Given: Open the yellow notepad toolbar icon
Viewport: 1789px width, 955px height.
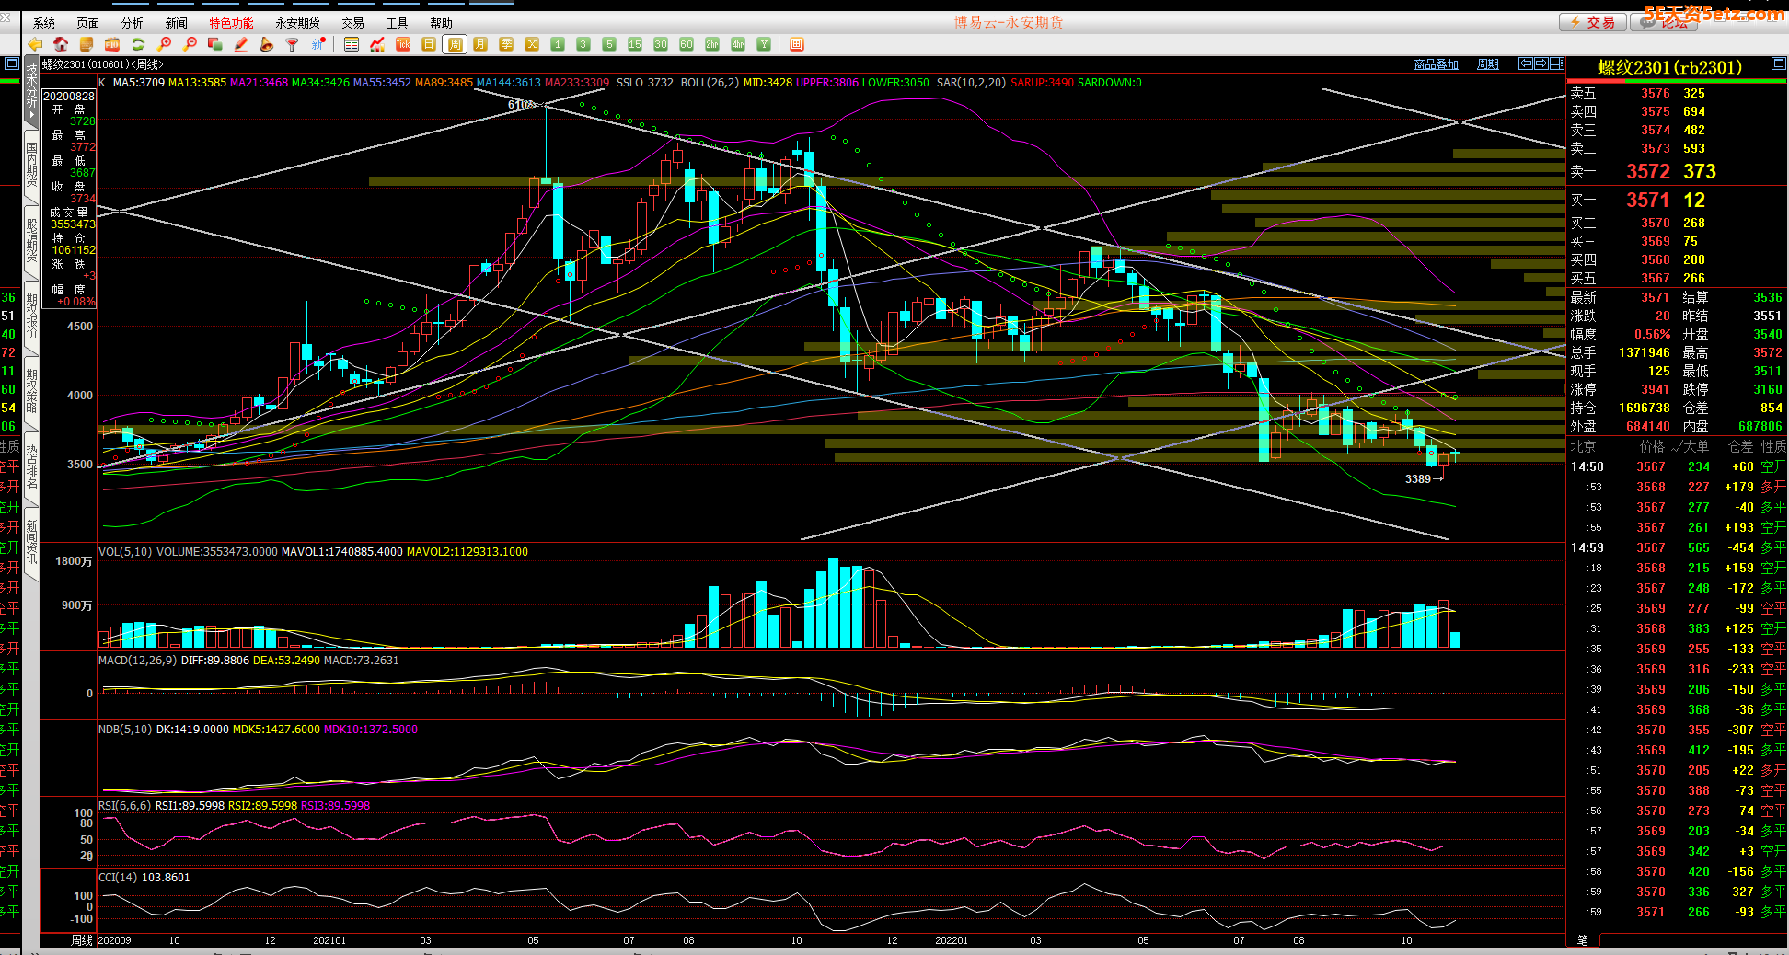Looking at the screenshot, I should [87, 44].
